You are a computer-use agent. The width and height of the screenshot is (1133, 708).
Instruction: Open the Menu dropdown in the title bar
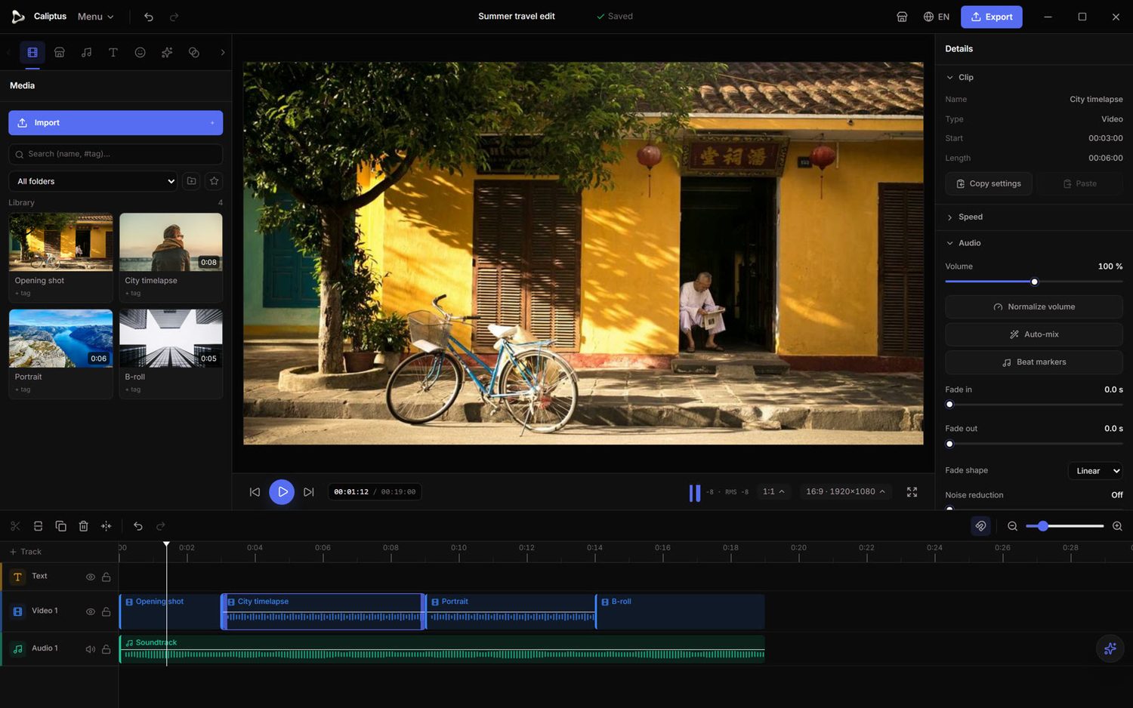pos(96,17)
